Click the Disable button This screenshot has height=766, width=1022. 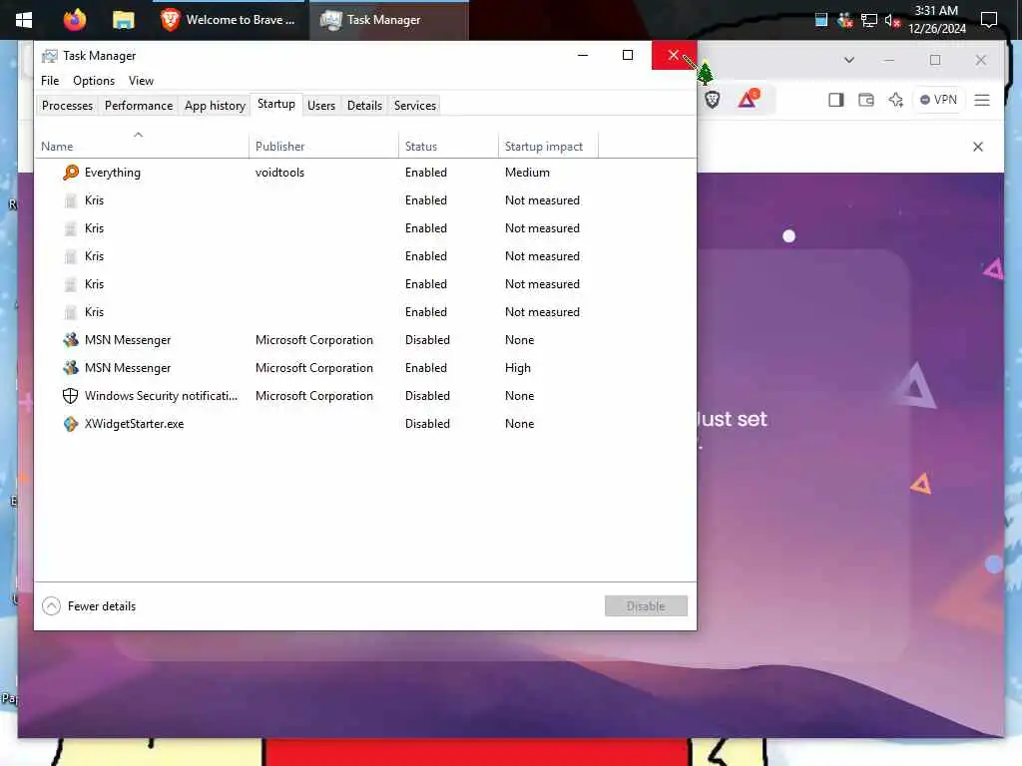click(646, 605)
